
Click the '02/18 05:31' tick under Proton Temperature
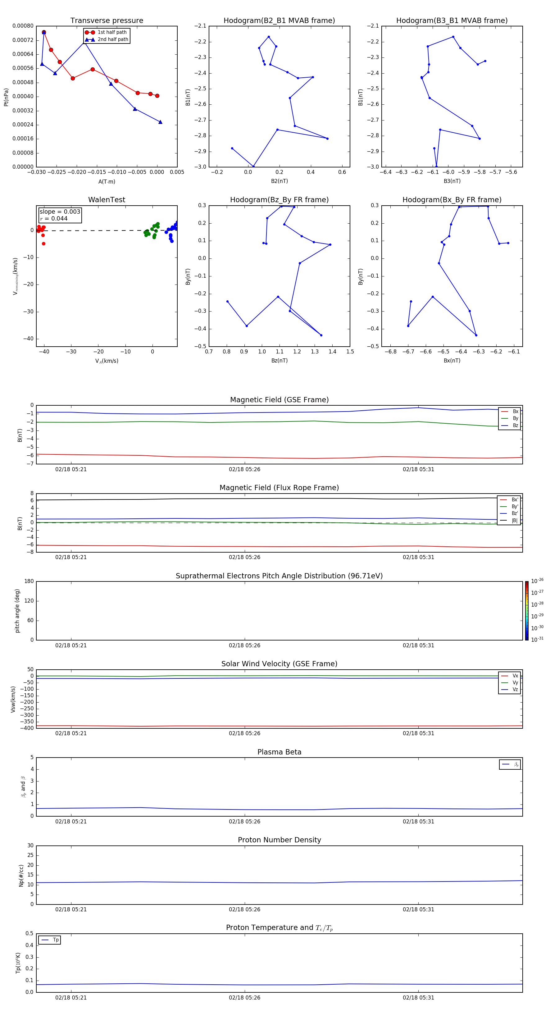[418, 998]
